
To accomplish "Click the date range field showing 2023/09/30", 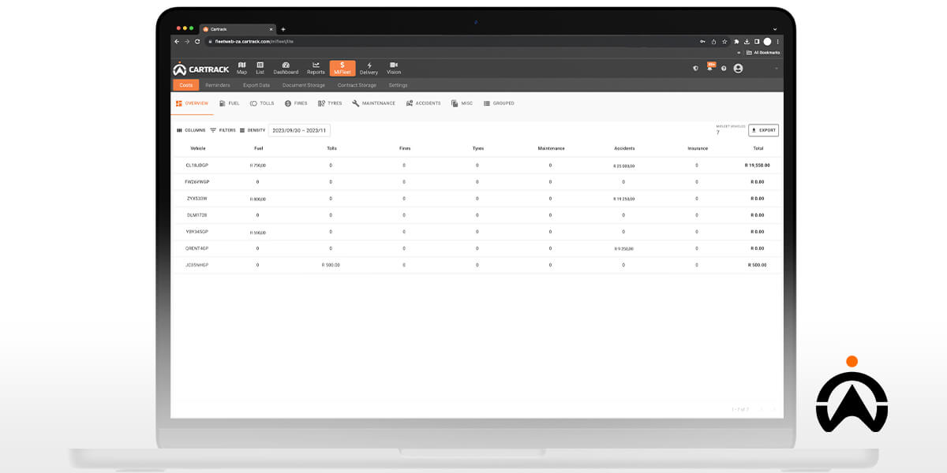I will 300,130.
